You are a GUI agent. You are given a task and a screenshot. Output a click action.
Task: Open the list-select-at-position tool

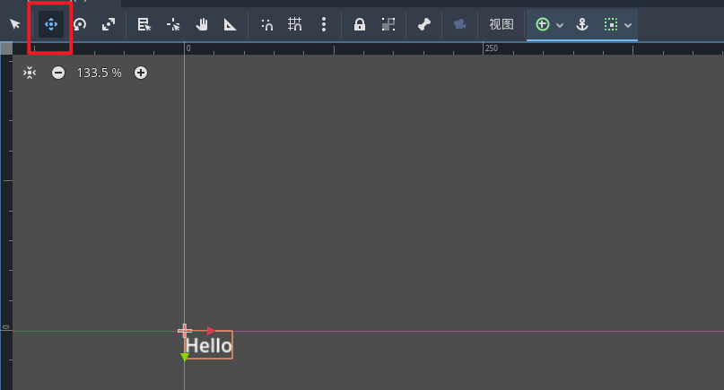click(144, 24)
